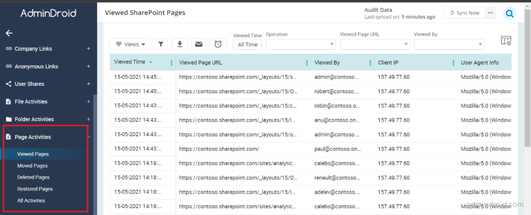Click the filter funnel icon

point(161,44)
